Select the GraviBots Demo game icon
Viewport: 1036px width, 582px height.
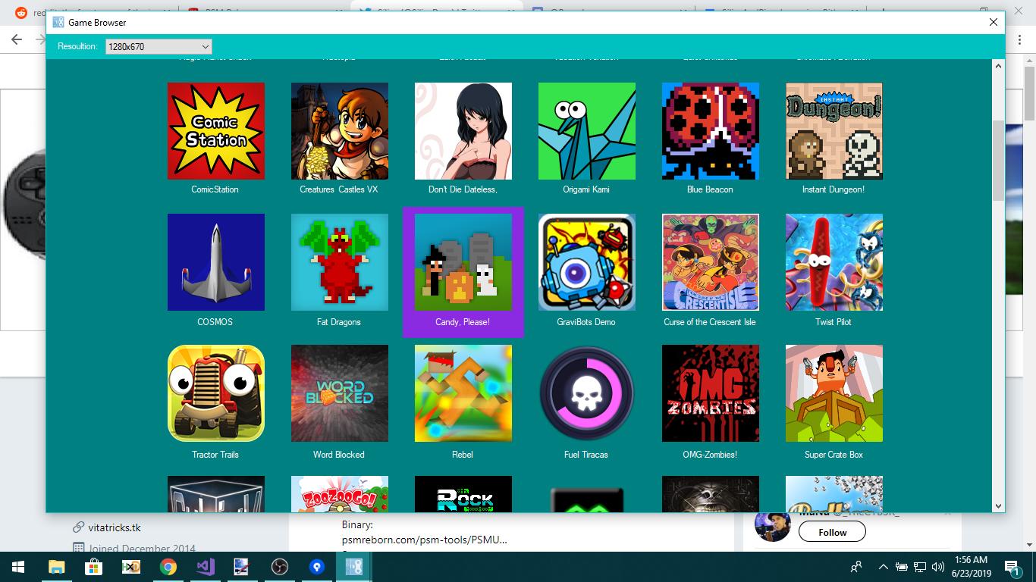587,262
